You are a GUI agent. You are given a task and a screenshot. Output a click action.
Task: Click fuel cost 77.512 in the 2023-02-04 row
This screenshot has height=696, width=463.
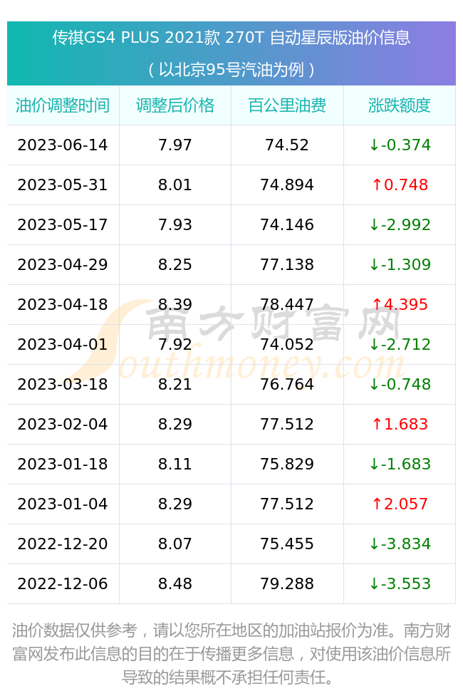point(287,425)
